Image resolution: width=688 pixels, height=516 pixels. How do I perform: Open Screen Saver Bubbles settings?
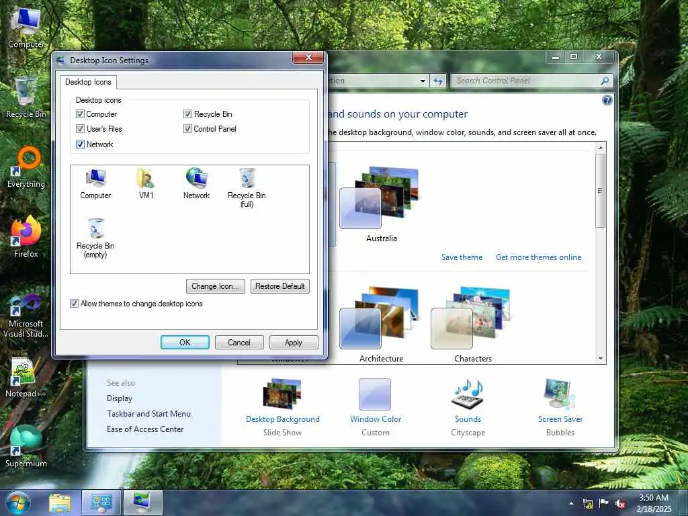[x=560, y=406]
